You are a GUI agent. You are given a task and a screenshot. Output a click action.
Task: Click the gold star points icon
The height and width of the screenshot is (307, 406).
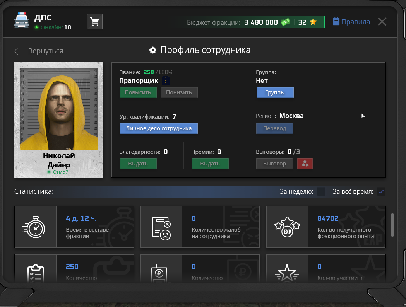click(313, 22)
